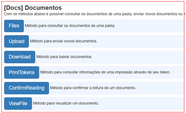The width and height of the screenshot is (186, 113).
Task: Open the Upload method
Action: coord(16,41)
